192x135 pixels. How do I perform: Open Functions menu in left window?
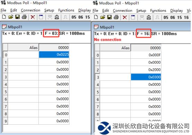pyautogui.click(x=66, y=10)
